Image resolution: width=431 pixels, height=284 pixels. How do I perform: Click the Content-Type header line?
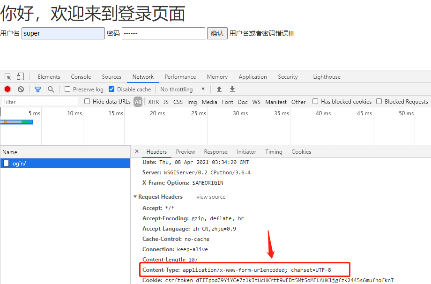(237, 270)
